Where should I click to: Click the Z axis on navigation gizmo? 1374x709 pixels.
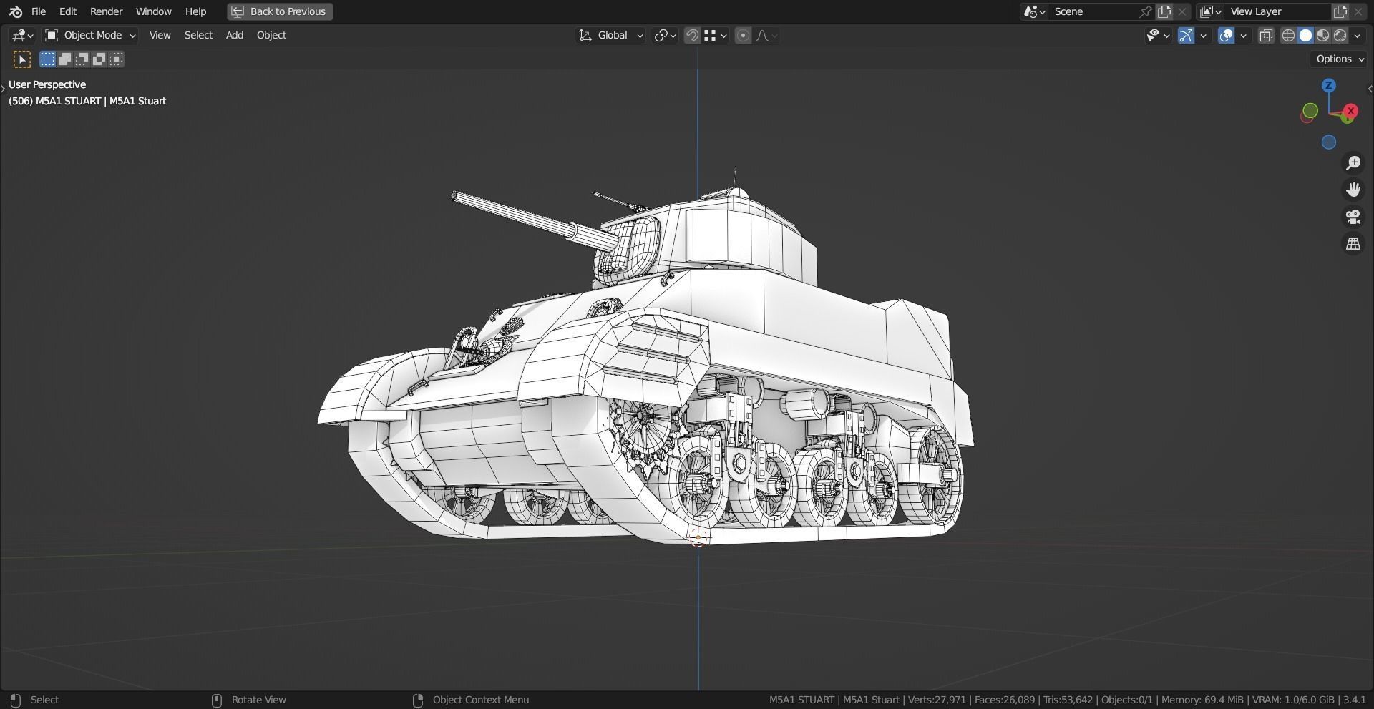(1329, 85)
